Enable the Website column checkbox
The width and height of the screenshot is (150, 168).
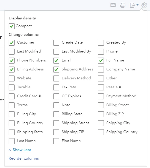(12, 78)
